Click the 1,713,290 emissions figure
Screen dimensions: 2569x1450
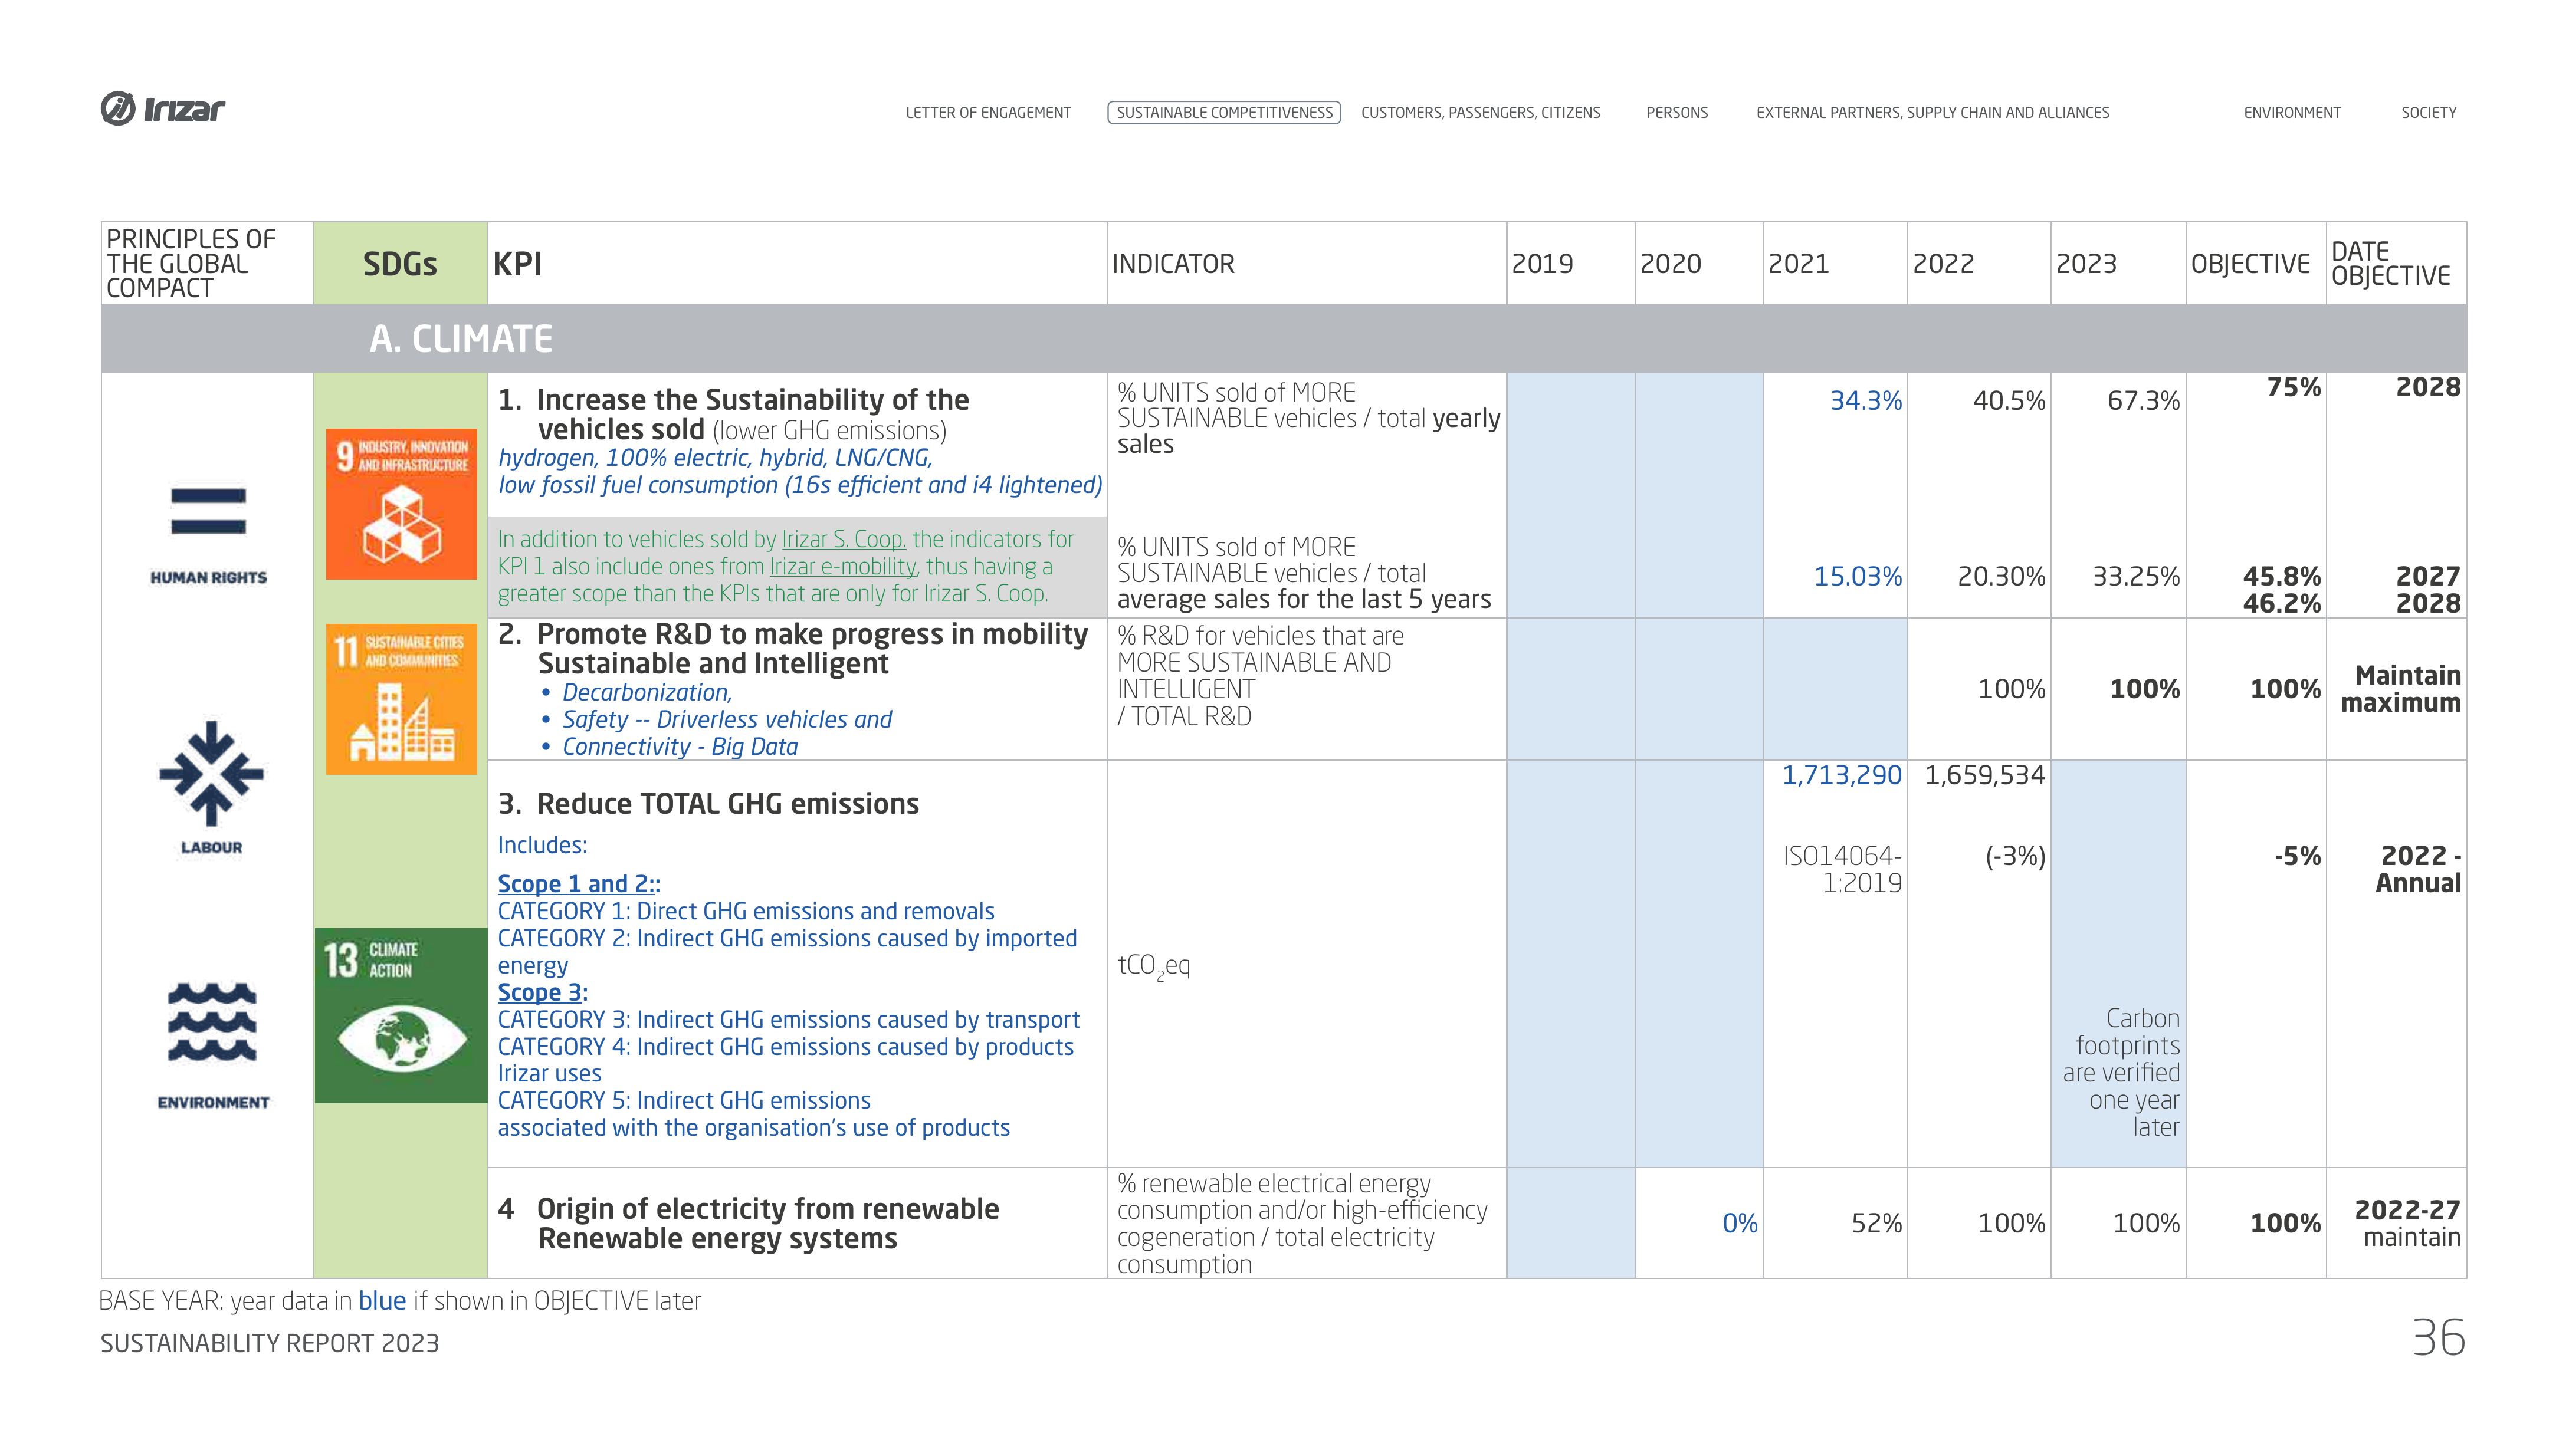[1842, 775]
